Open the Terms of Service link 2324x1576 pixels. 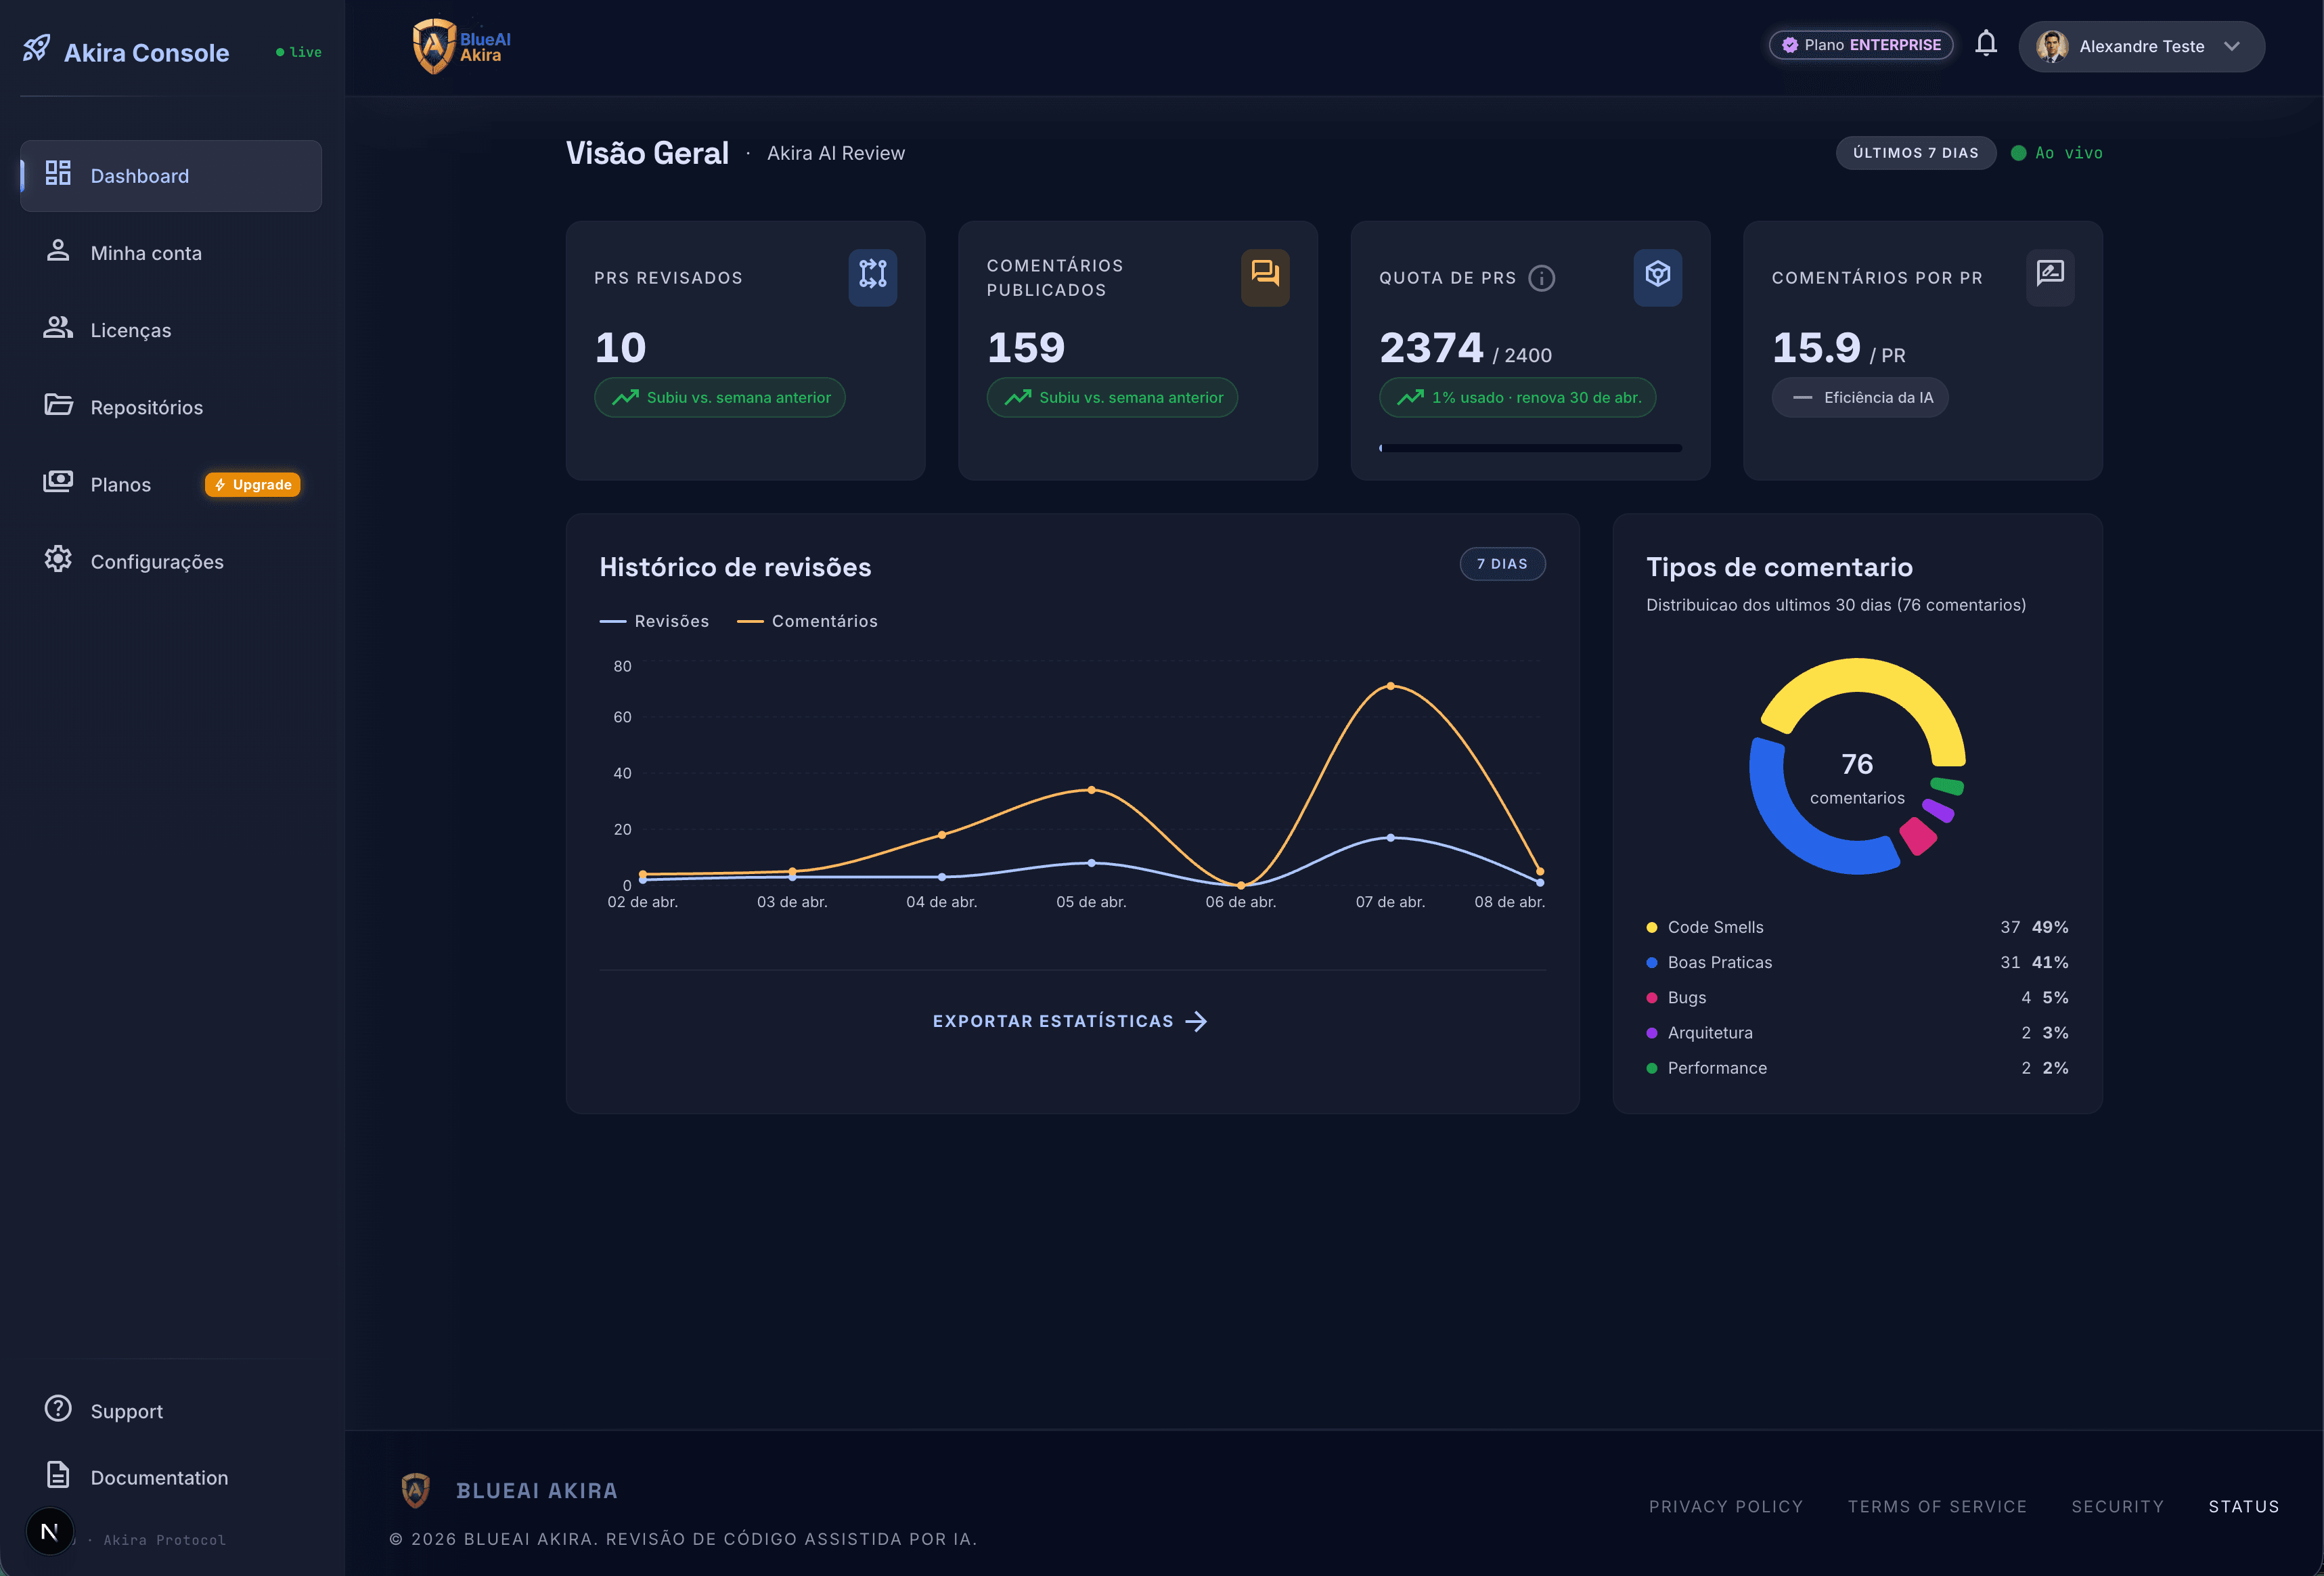tap(1937, 1506)
